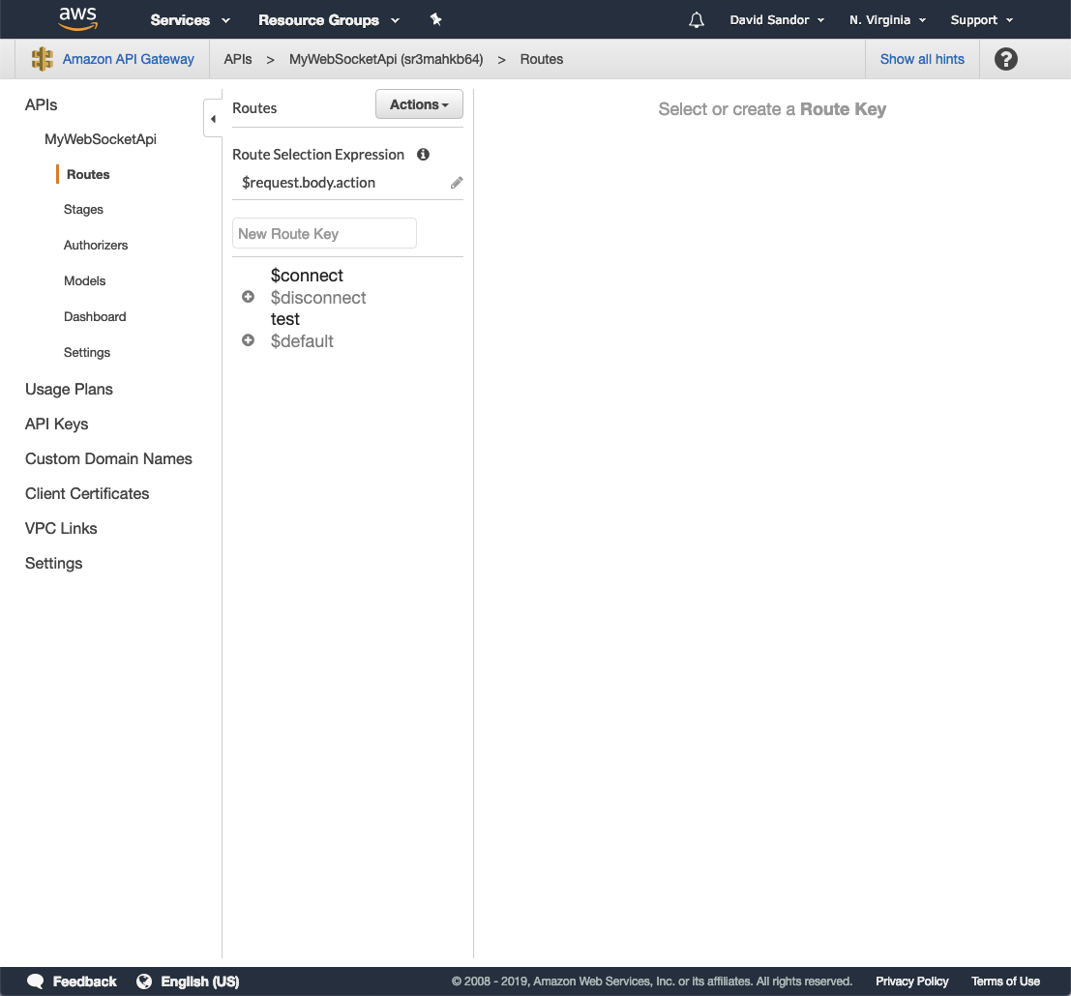Click the APIs breadcrumb
This screenshot has width=1071, height=996.
[x=238, y=59]
